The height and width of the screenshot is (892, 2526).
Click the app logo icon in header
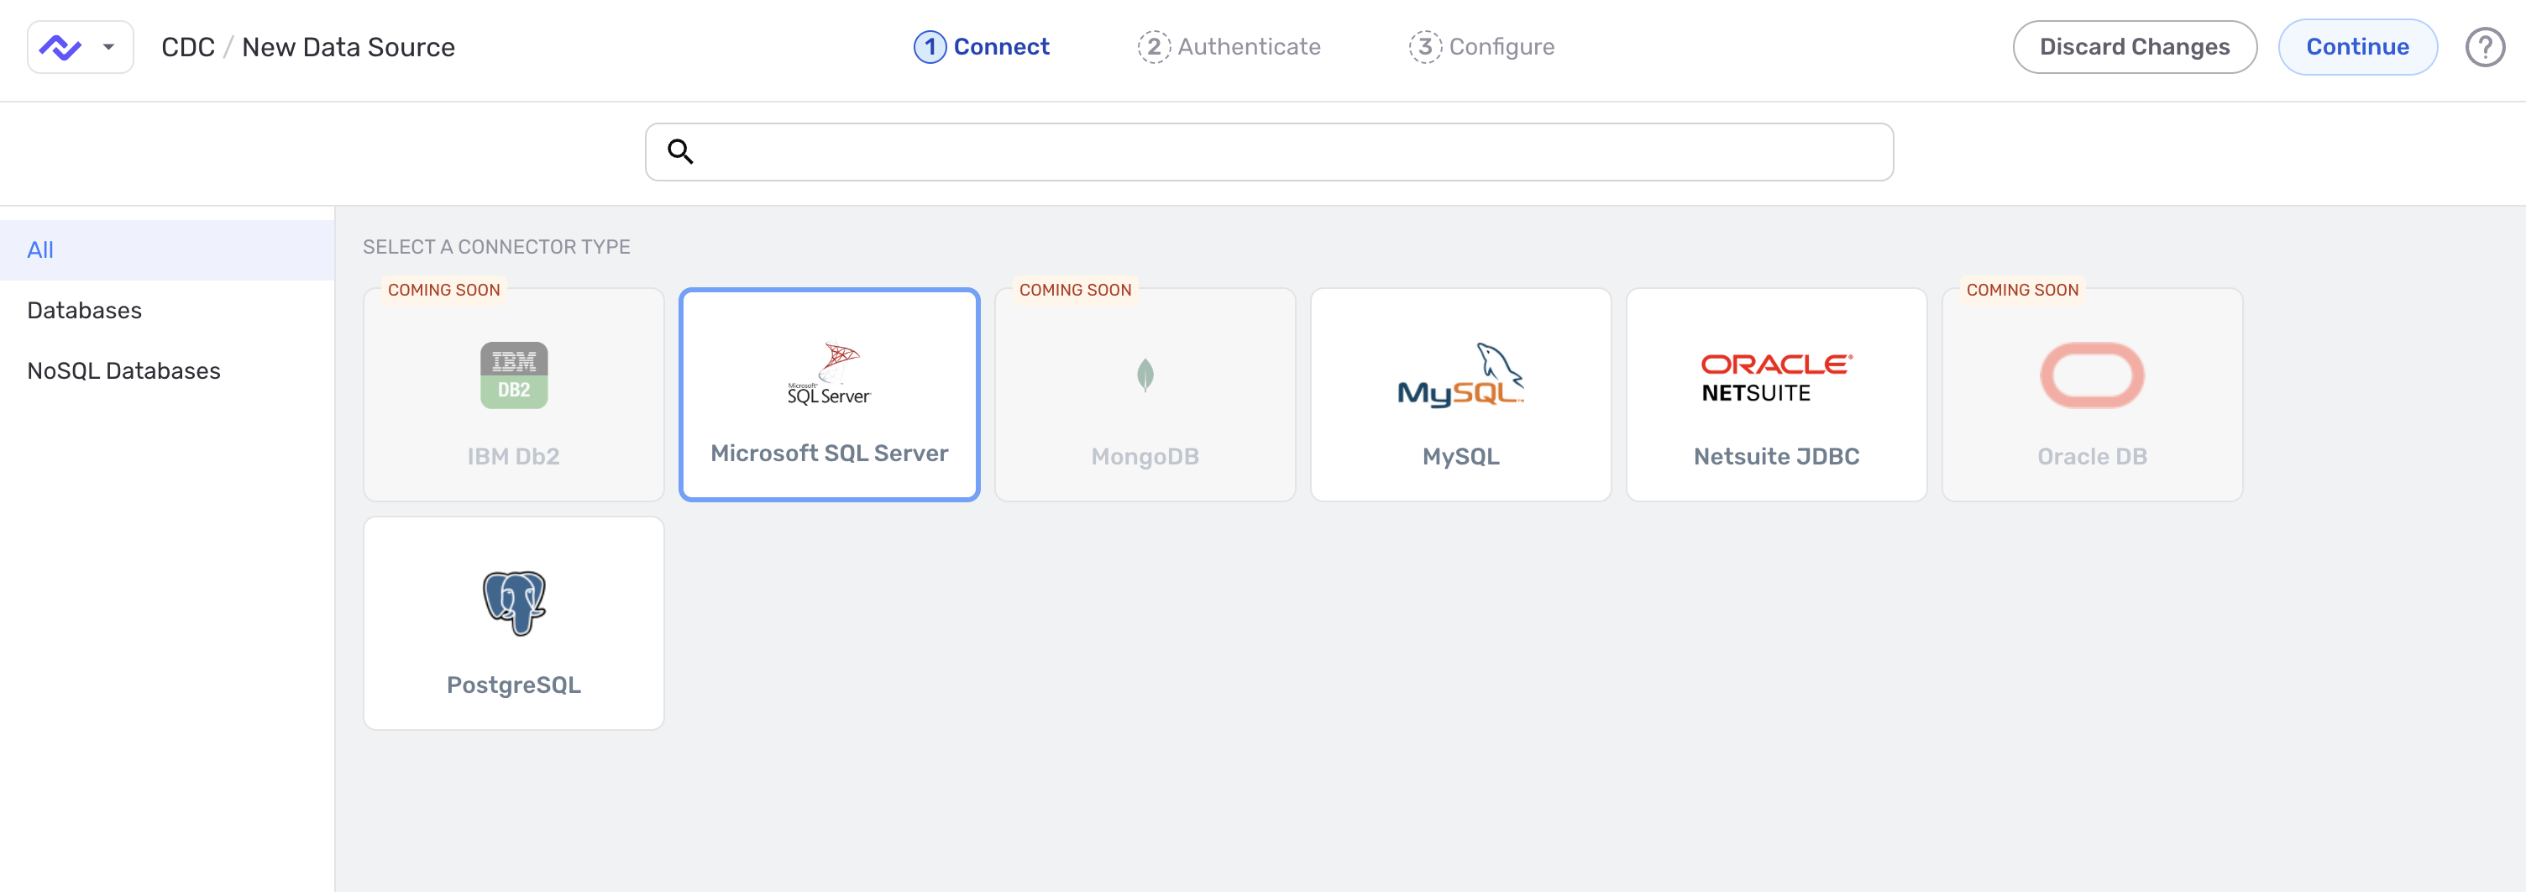click(x=60, y=47)
